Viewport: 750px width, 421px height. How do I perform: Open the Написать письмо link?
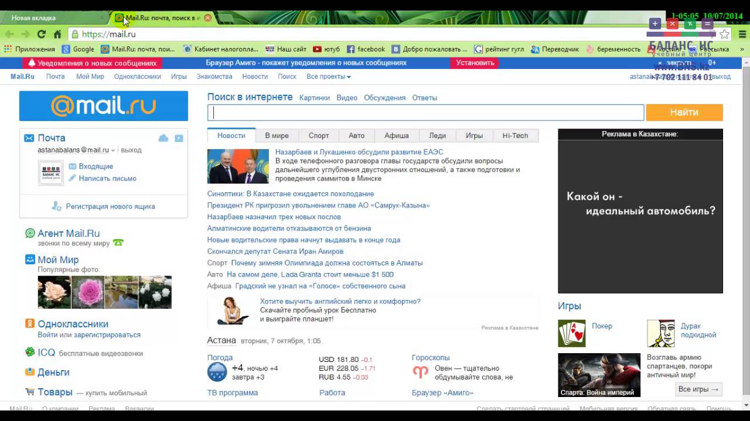[107, 178]
